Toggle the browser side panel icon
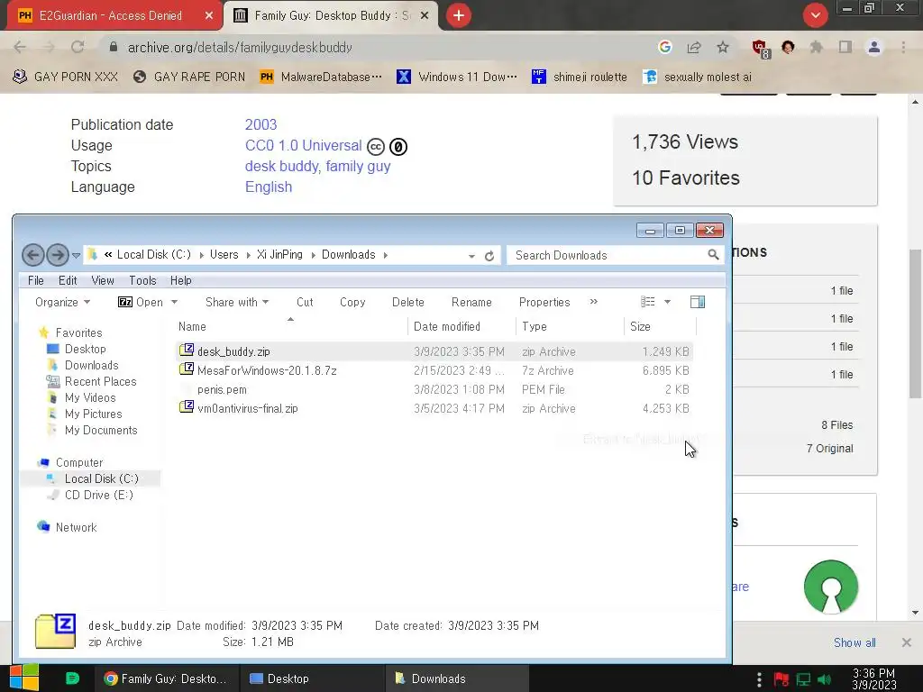Image resolution: width=923 pixels, height=692 pixels. click(845, 47)
